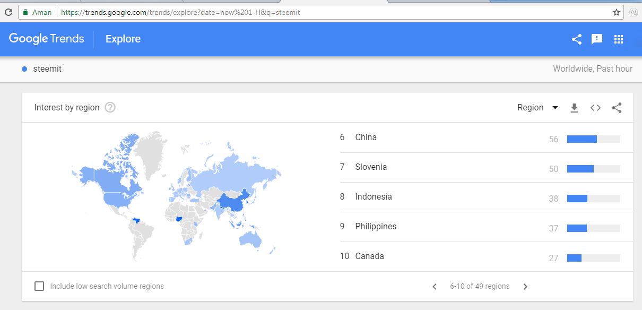
Task: Download the region data as CSV
Action: coord(574,108)
